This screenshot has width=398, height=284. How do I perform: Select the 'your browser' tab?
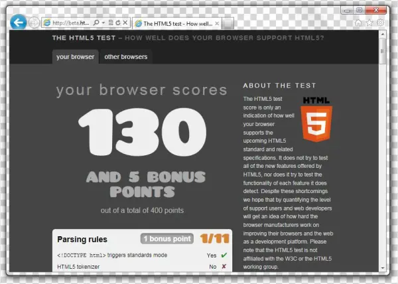point(75,57)
